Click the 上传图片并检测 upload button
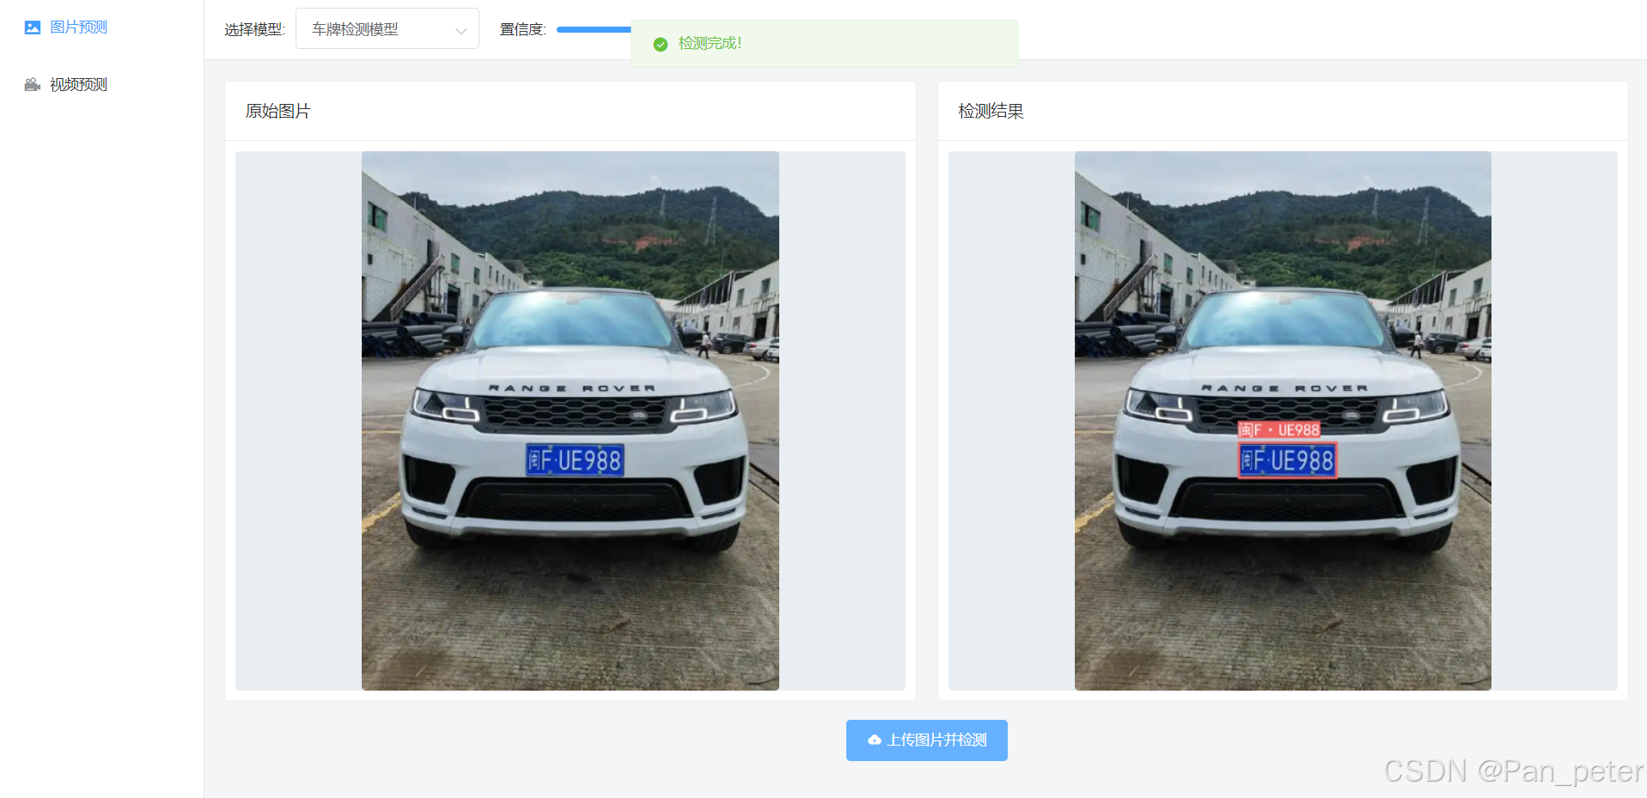The image size is (1647, 798). tap(926, 740)
